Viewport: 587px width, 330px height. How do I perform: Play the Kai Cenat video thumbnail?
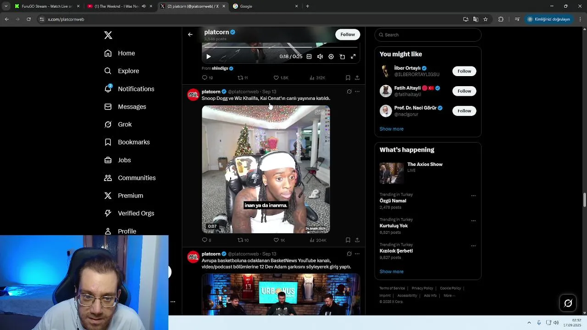coord(266,170)
